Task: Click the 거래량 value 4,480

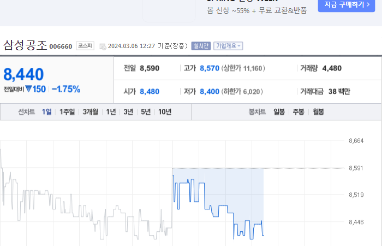Action: [x=332, y=68]
